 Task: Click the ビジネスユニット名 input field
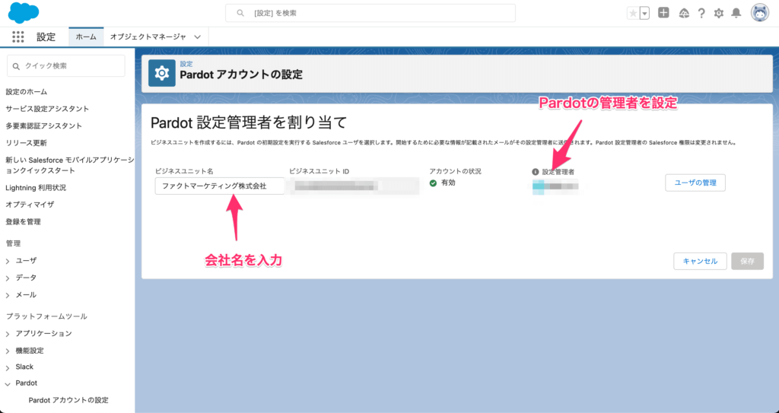tap(219, 186)
